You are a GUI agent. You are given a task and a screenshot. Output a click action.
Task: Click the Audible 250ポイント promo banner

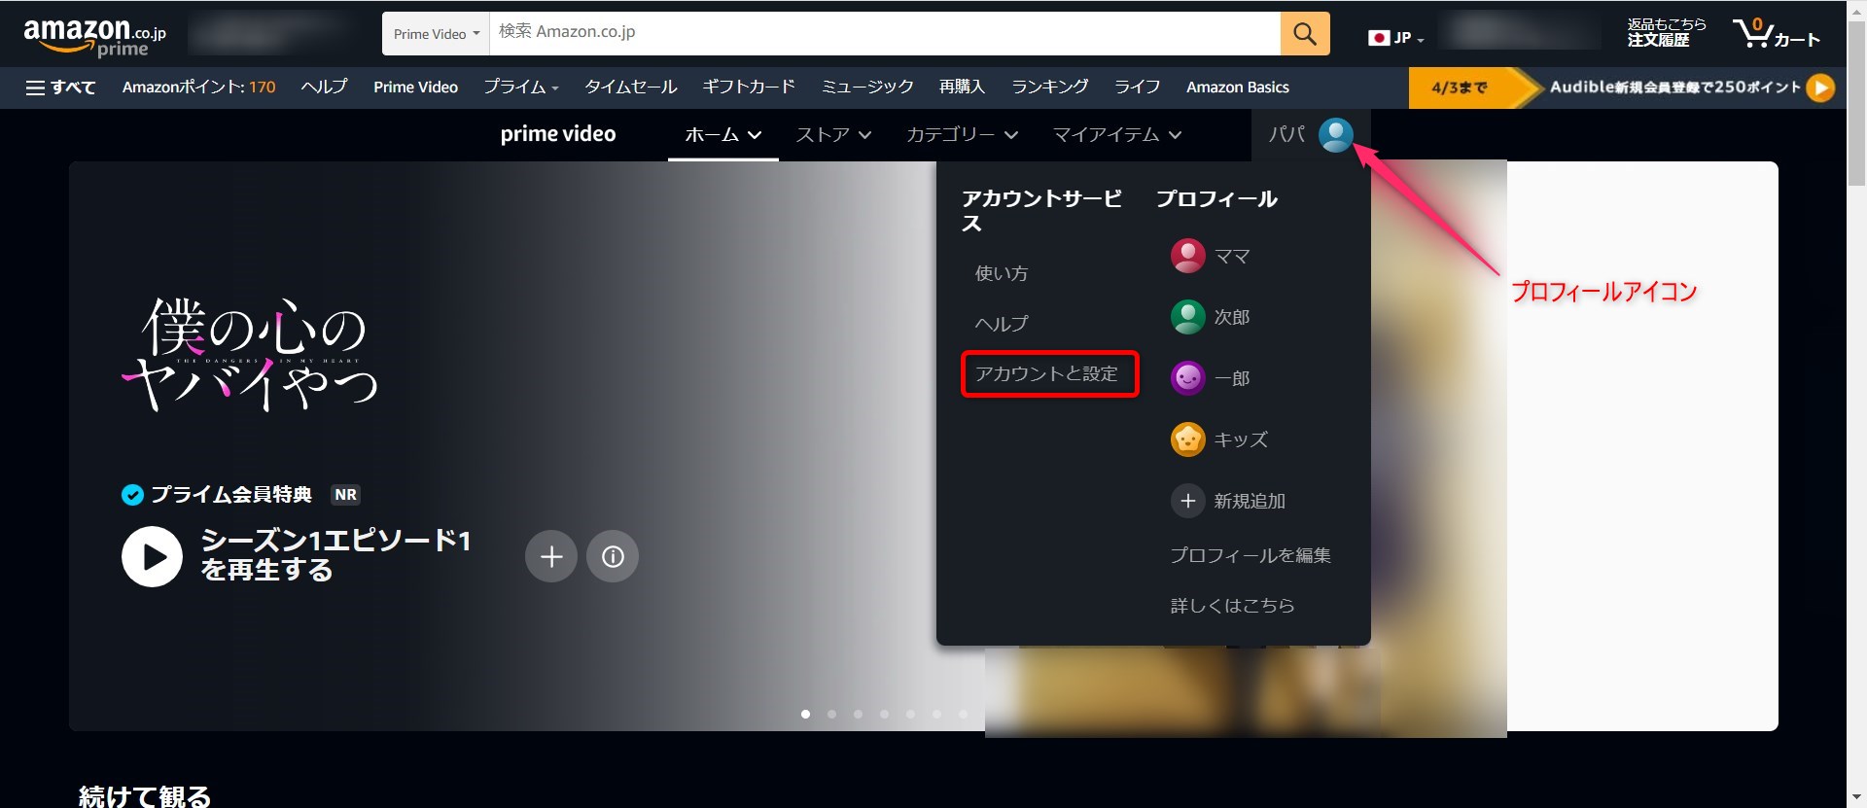pyautogui.click(x=1622, y=88)
